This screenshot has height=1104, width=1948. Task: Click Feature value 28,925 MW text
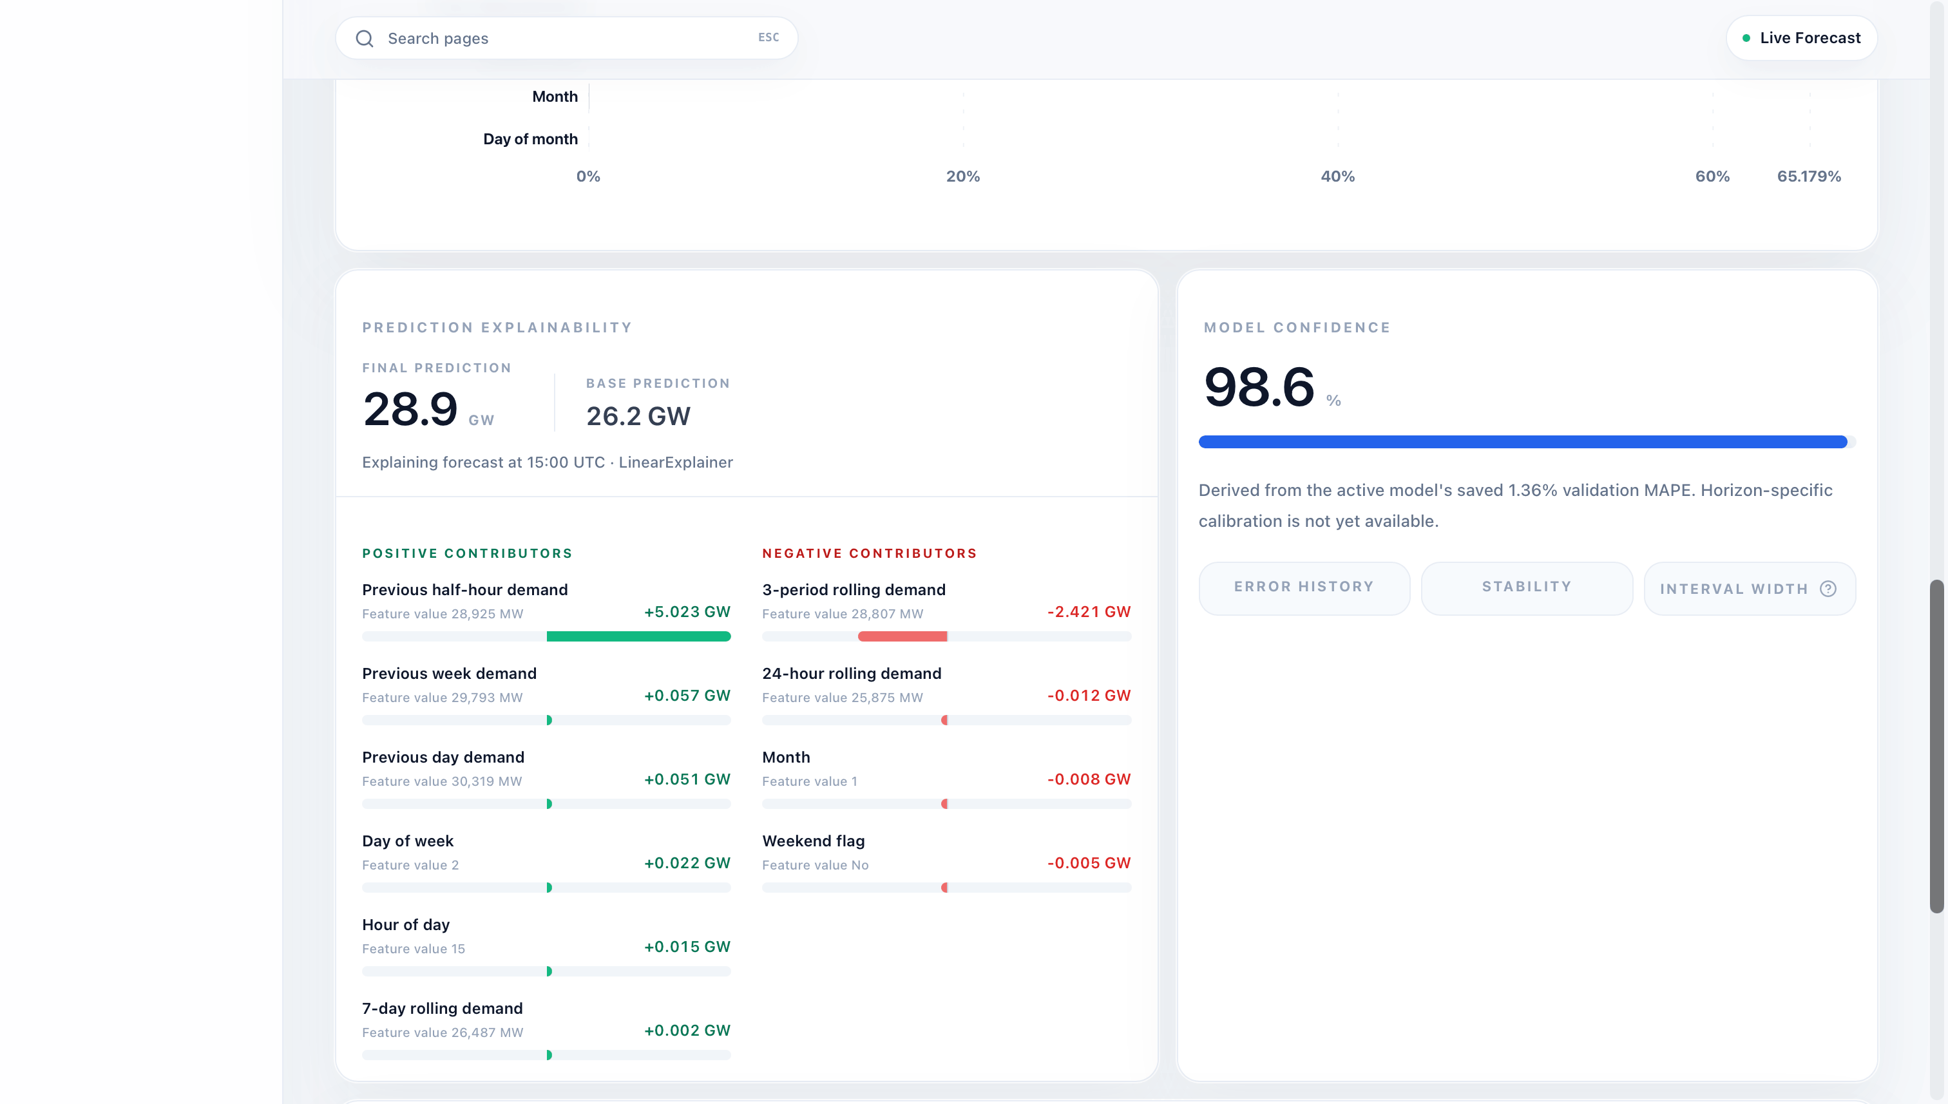coord(442,614)
